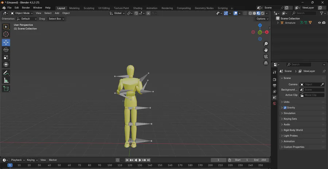This screenshot has width=328, height=169.
Task: Switch to orthographic grid view icon
Action: (x=266, y=63)
